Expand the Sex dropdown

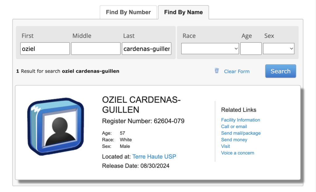coord(278,49)
